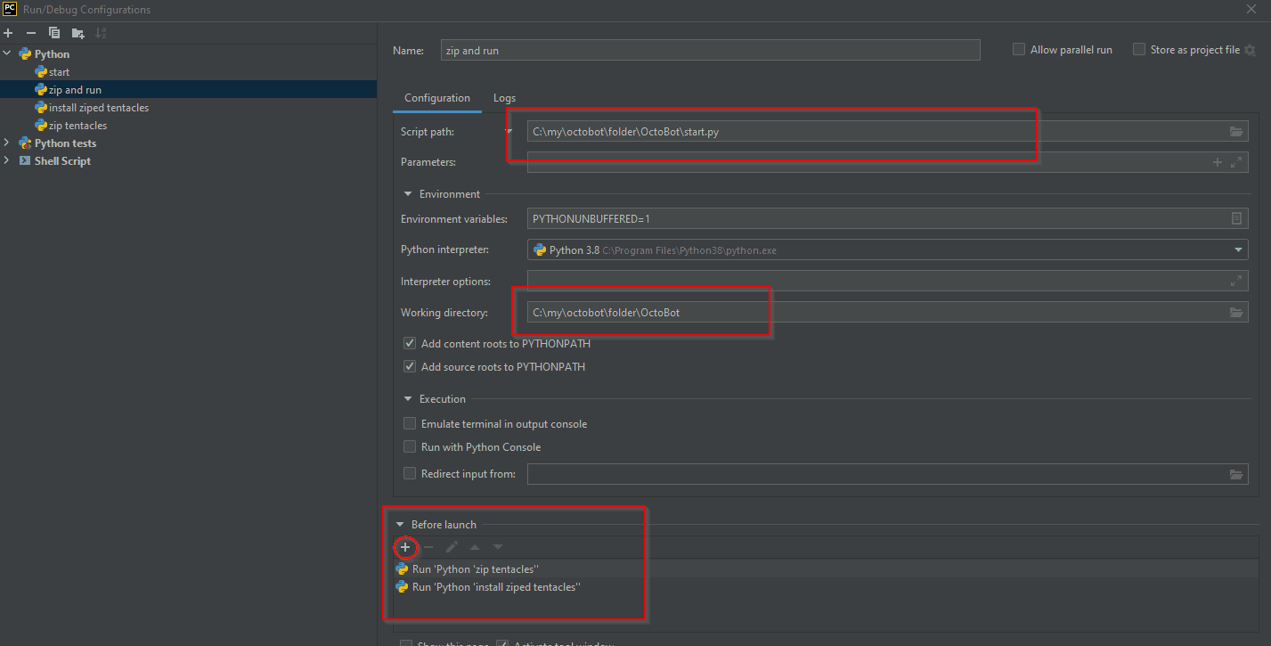1271x646 pixels.
Task: Expand the Parameters field
Action: [1236, 162]
